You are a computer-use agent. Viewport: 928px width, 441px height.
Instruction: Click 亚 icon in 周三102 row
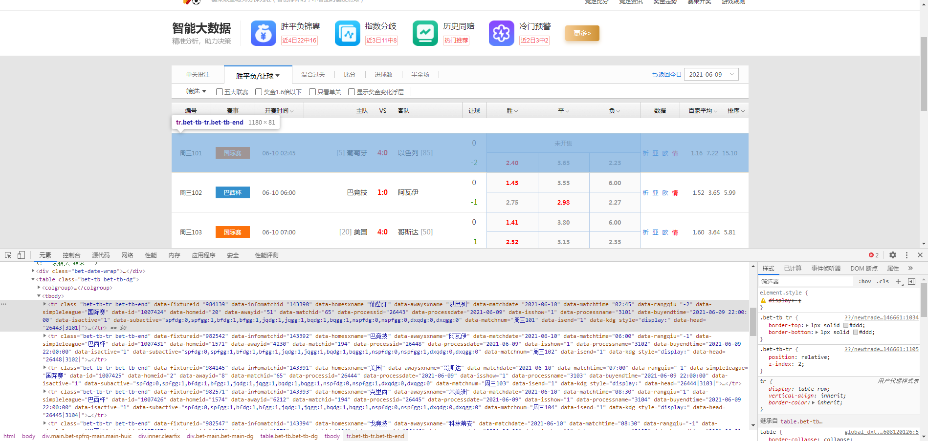[x=655, y=192]
